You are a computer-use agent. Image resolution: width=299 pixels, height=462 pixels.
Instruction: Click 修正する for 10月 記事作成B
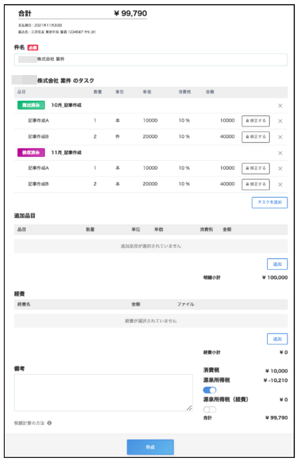[256, 137]
